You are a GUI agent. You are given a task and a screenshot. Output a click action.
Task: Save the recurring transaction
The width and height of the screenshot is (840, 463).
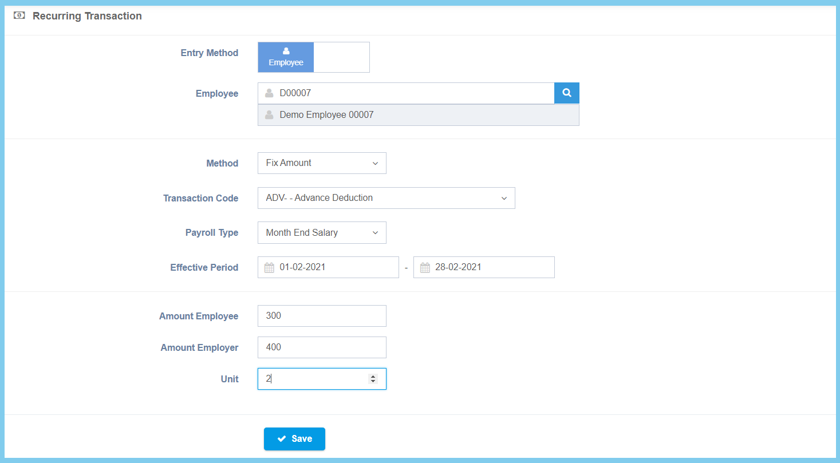pos(294,439)
